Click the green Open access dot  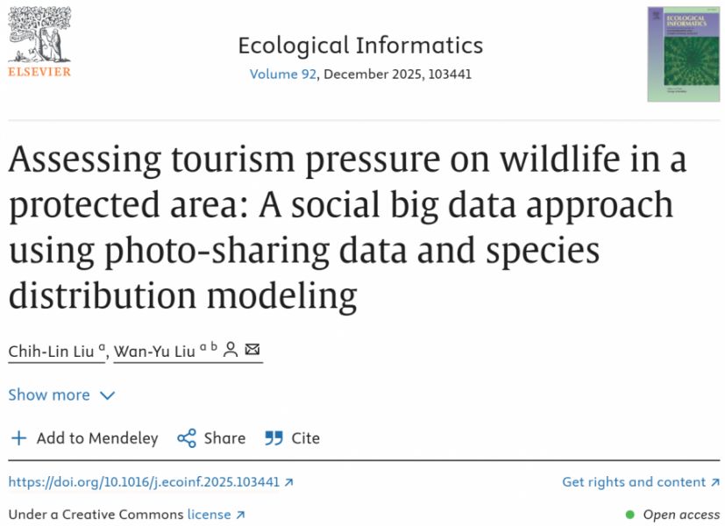pos(629,515)
